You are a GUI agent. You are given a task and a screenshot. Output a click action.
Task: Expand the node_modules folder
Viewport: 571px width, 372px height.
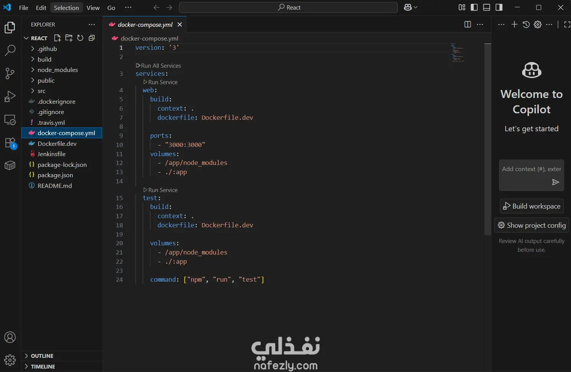click(62, 70)
